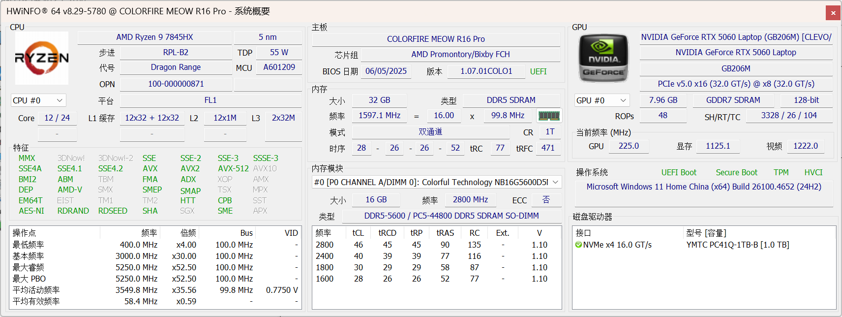
Task: Click the HVCI status label
Action: pos(813,173)
